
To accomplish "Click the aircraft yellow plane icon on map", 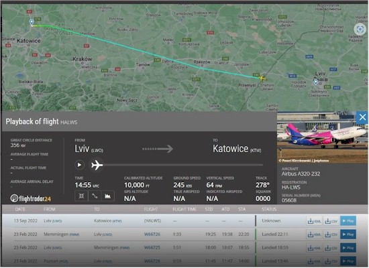I will coord(262,78).
